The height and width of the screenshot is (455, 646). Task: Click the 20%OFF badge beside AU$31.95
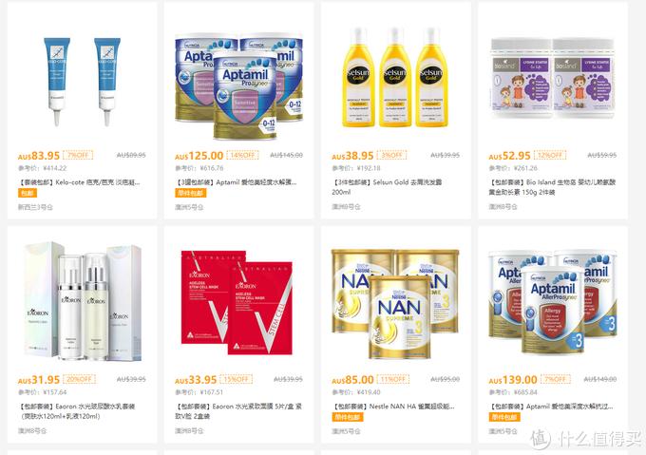click(x=80, y=379)
